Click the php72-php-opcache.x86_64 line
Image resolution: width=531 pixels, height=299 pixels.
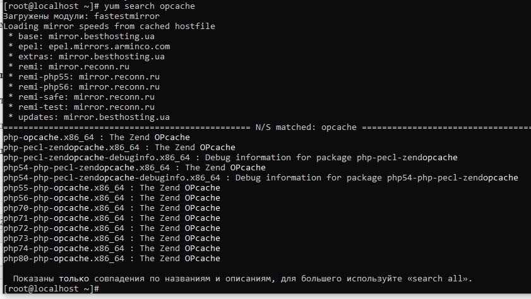(x=112, y=228)
